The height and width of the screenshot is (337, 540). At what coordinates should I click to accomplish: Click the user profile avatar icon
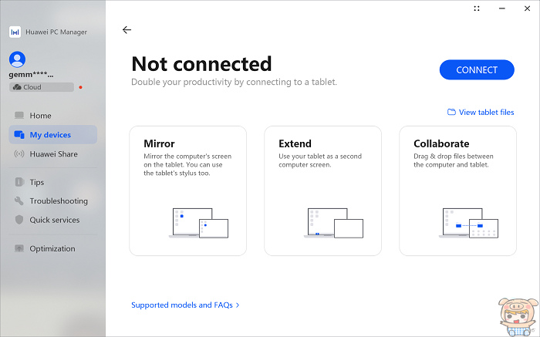tap(18, 59)
